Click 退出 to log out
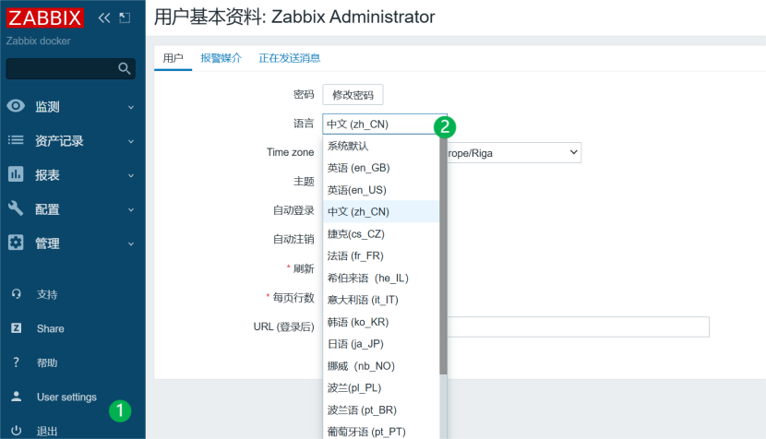 click(47, 432)
